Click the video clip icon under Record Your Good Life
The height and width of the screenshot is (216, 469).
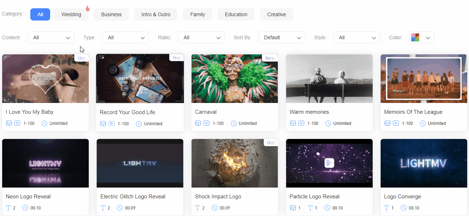click(111, 123)
